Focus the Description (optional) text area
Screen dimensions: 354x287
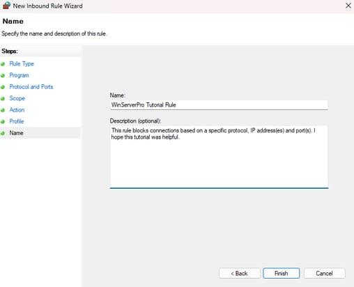tap(219, 157)
